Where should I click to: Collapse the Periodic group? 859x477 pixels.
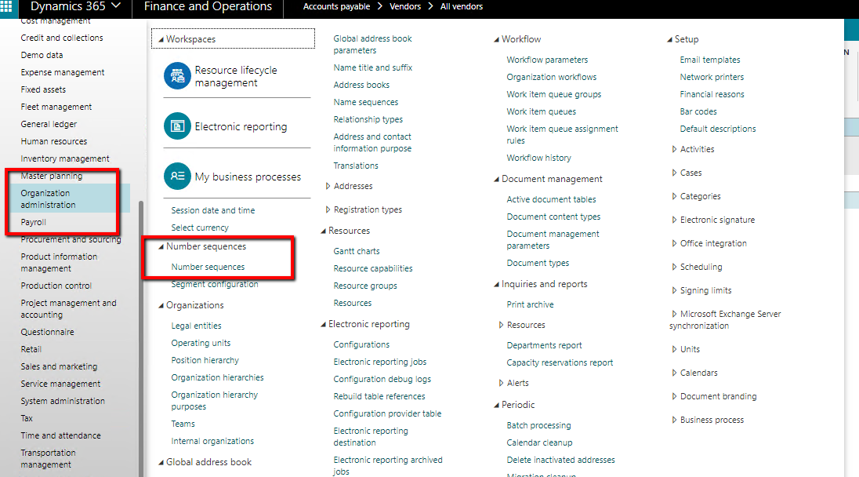pos(496,405)
